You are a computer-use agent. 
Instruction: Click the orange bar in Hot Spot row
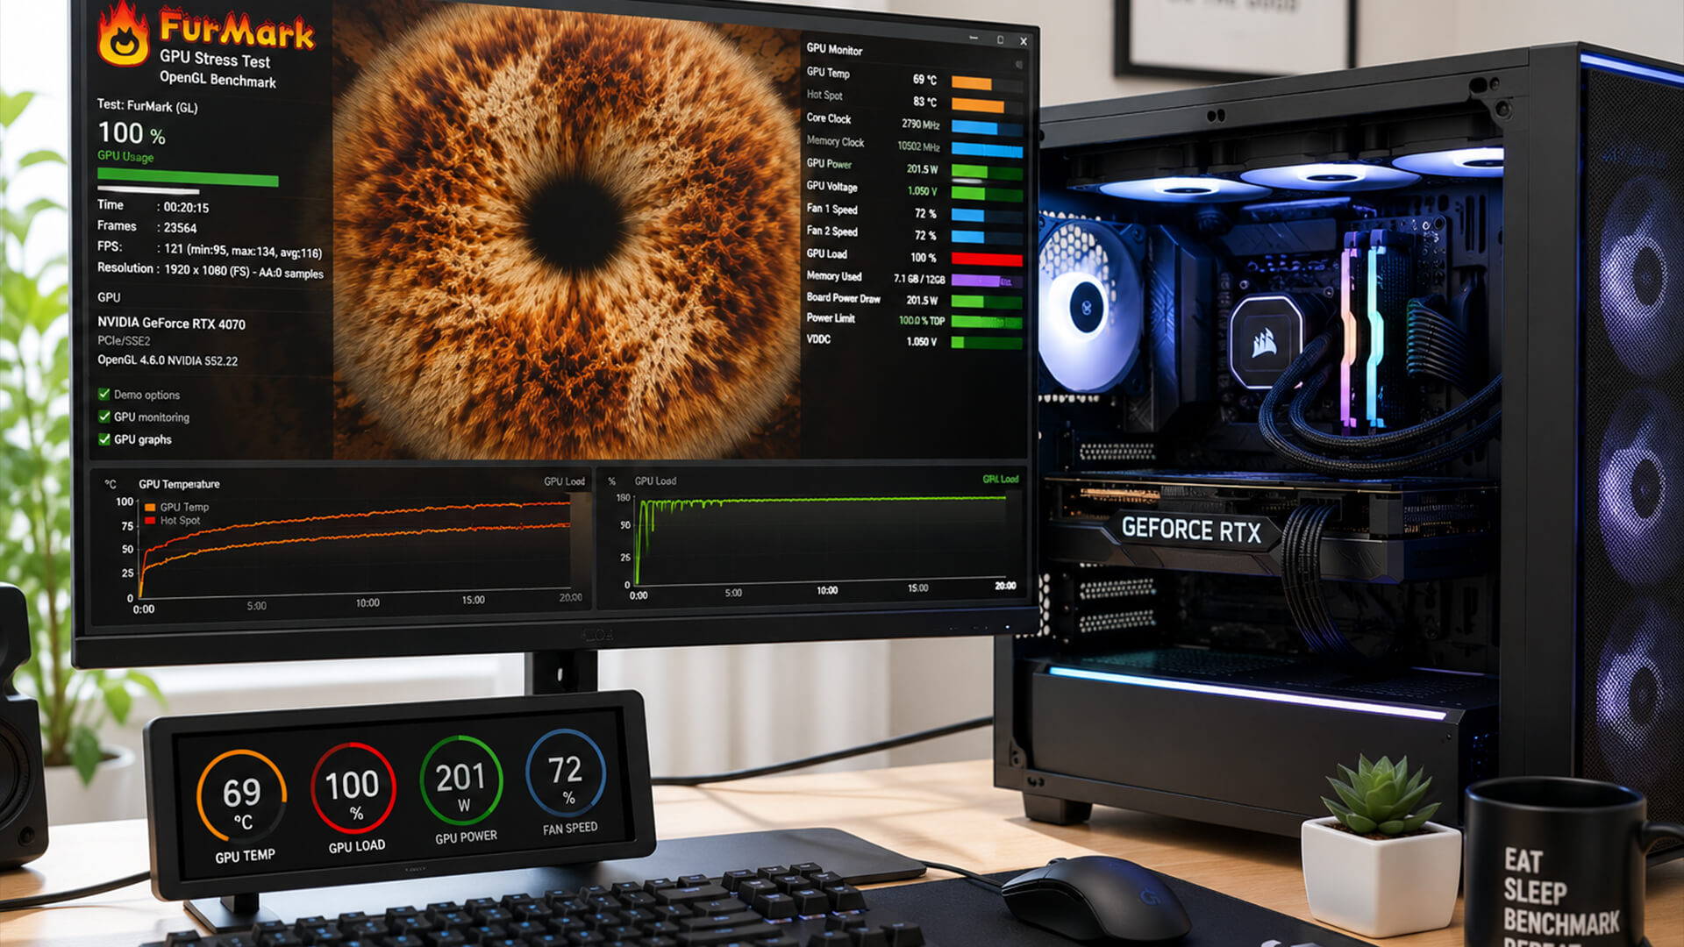pyautogui.click(x=977, y=106)
